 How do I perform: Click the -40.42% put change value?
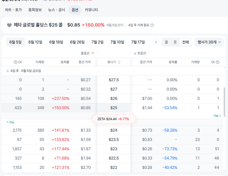click(x=170, y=168)
